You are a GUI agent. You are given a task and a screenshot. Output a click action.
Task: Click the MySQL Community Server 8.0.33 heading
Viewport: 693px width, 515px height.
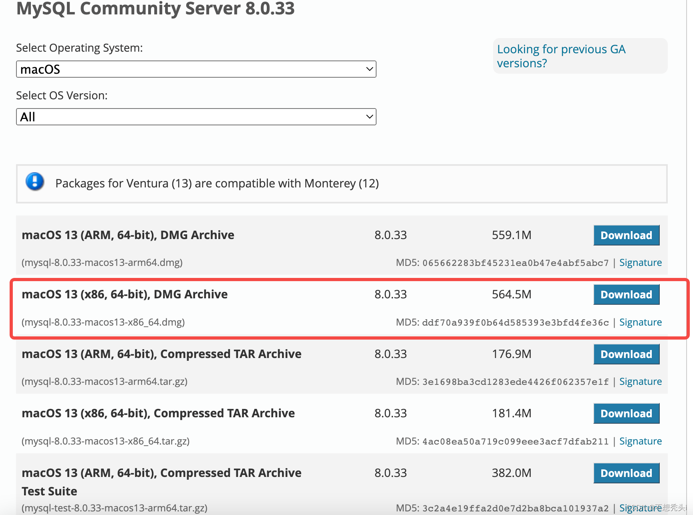click(x=155, y=9)
